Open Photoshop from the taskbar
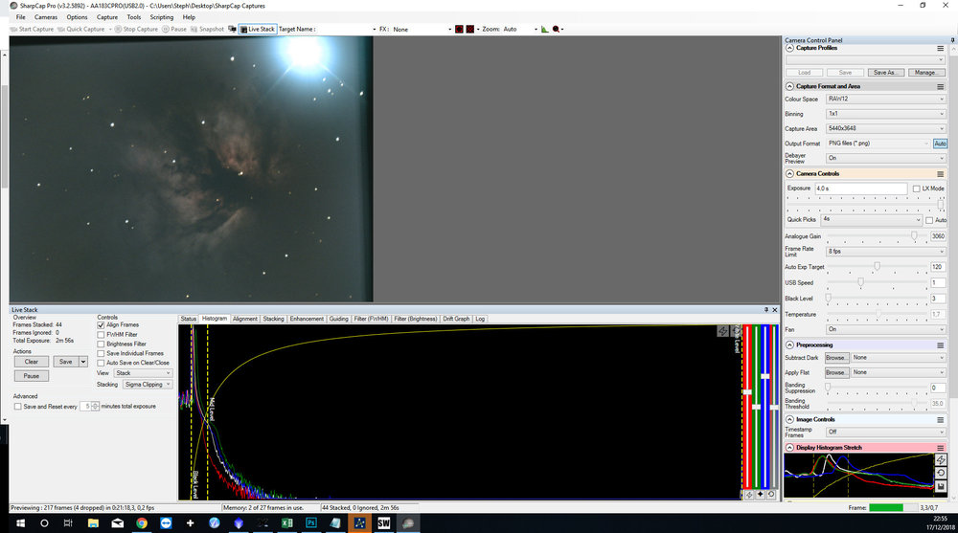The height and width of the screenshot is (533, 958). [x=311, y=523]
